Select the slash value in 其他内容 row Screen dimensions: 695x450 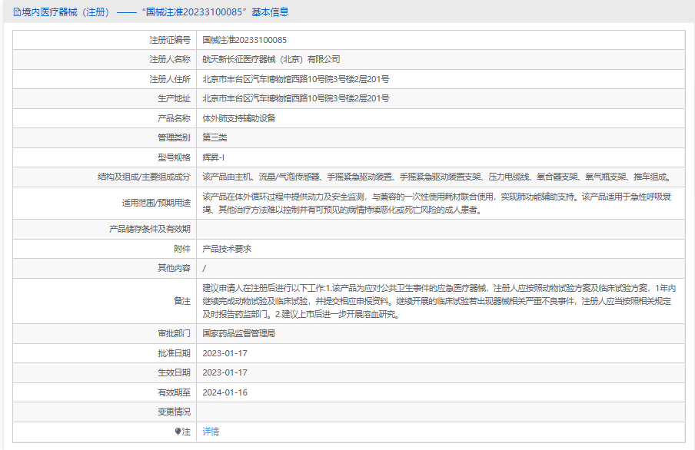pos(204,268)
